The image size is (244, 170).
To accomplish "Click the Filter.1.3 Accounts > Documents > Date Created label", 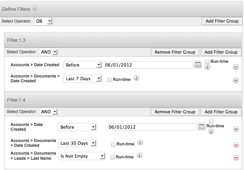I will click(x=35, y=78).
